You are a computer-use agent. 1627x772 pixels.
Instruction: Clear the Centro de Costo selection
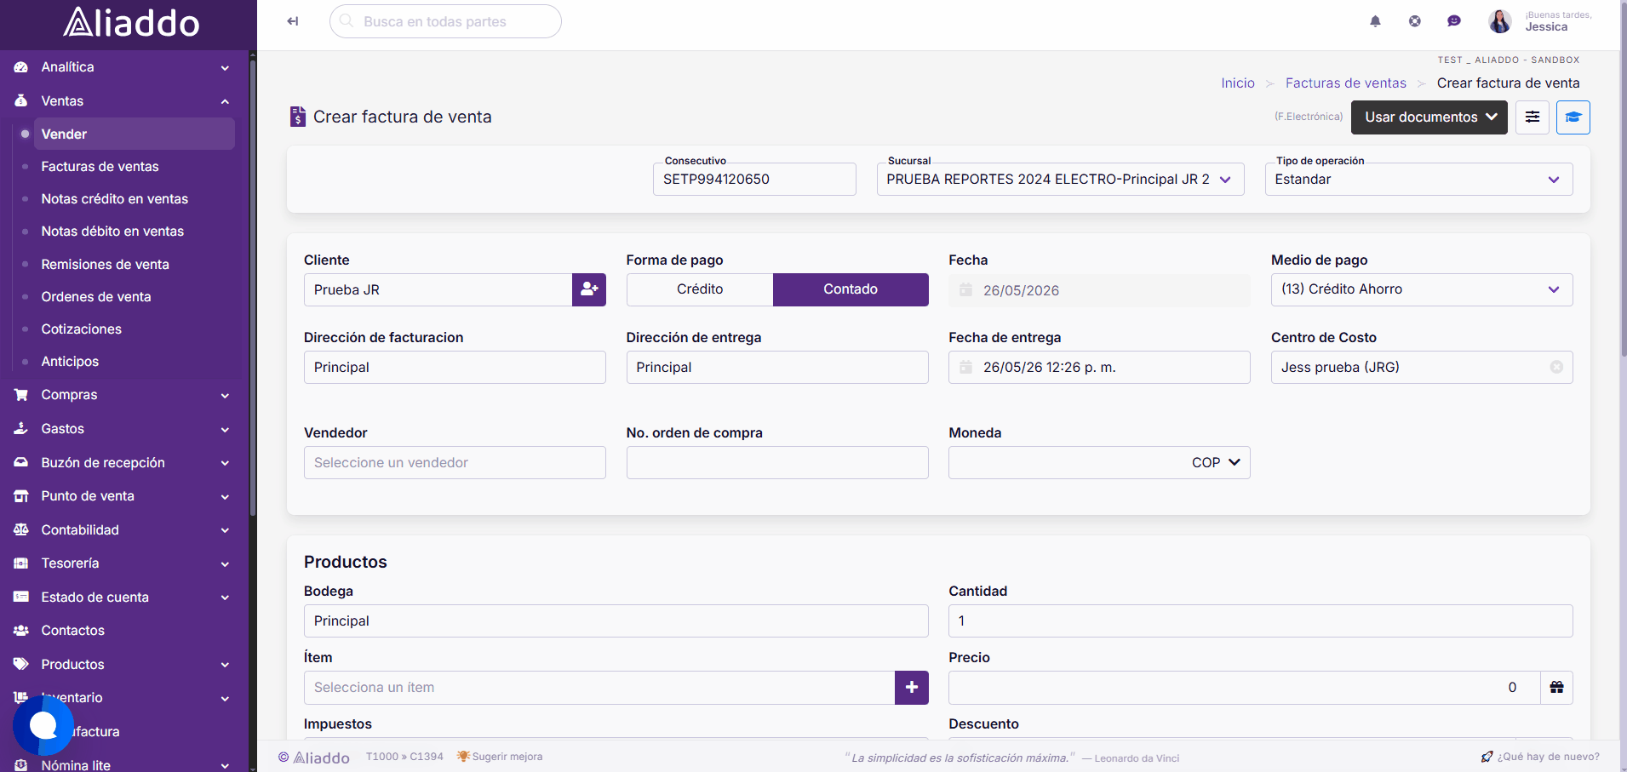(x=1556, y=367)
